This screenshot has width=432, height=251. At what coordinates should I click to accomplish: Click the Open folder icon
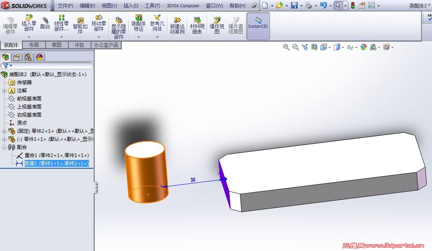[x=279, y=5]
